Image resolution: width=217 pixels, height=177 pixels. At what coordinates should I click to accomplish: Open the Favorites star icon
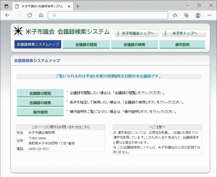[175, 15]
